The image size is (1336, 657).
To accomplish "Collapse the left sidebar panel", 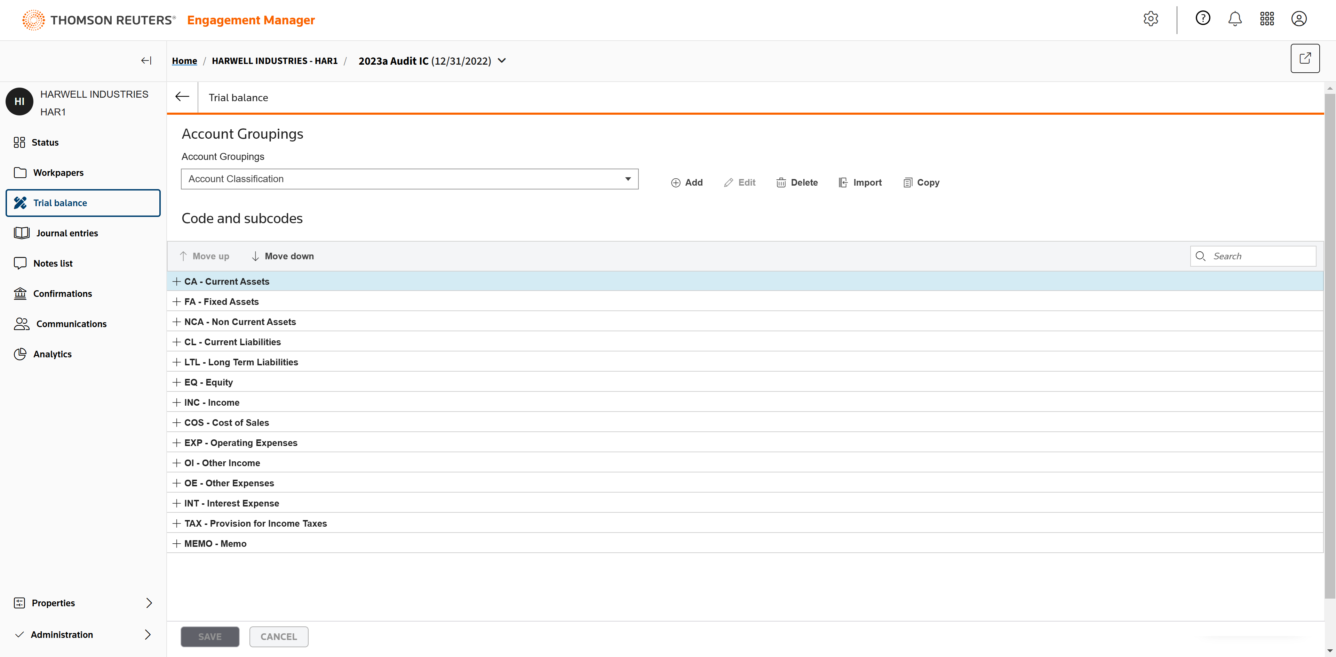I will point(146,60).
